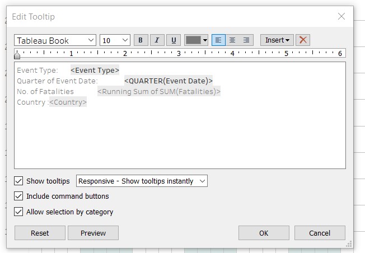Click the OK button
The image size is (365, 253).
pos(264,233)
